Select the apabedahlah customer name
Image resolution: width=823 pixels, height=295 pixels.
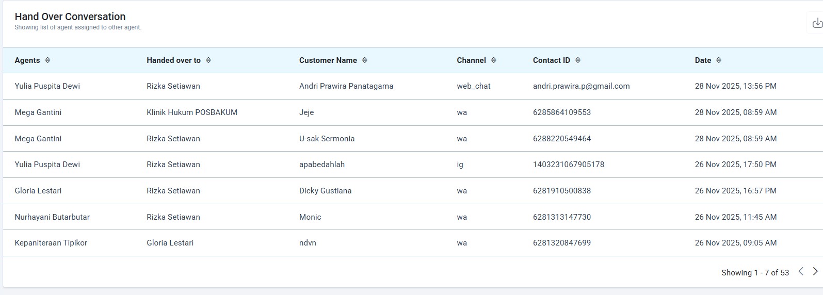322,165
